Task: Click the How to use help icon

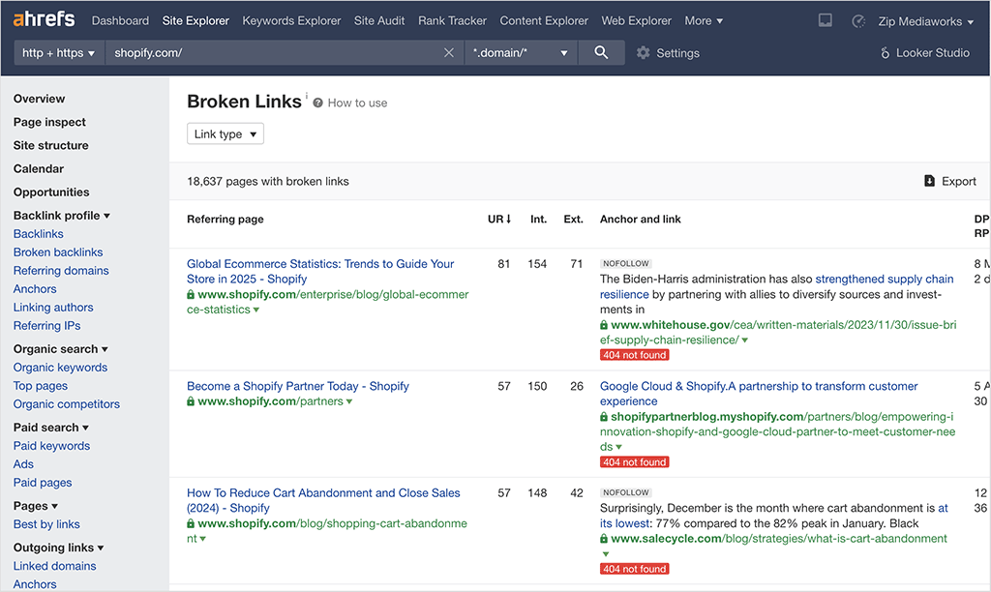Action: 317,103
